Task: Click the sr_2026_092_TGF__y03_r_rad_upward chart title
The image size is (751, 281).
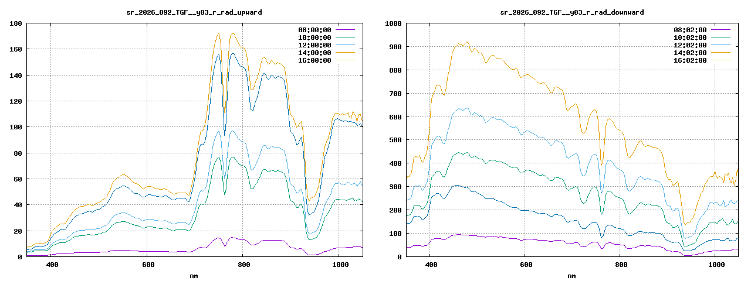Action: [x=195, y=12]
